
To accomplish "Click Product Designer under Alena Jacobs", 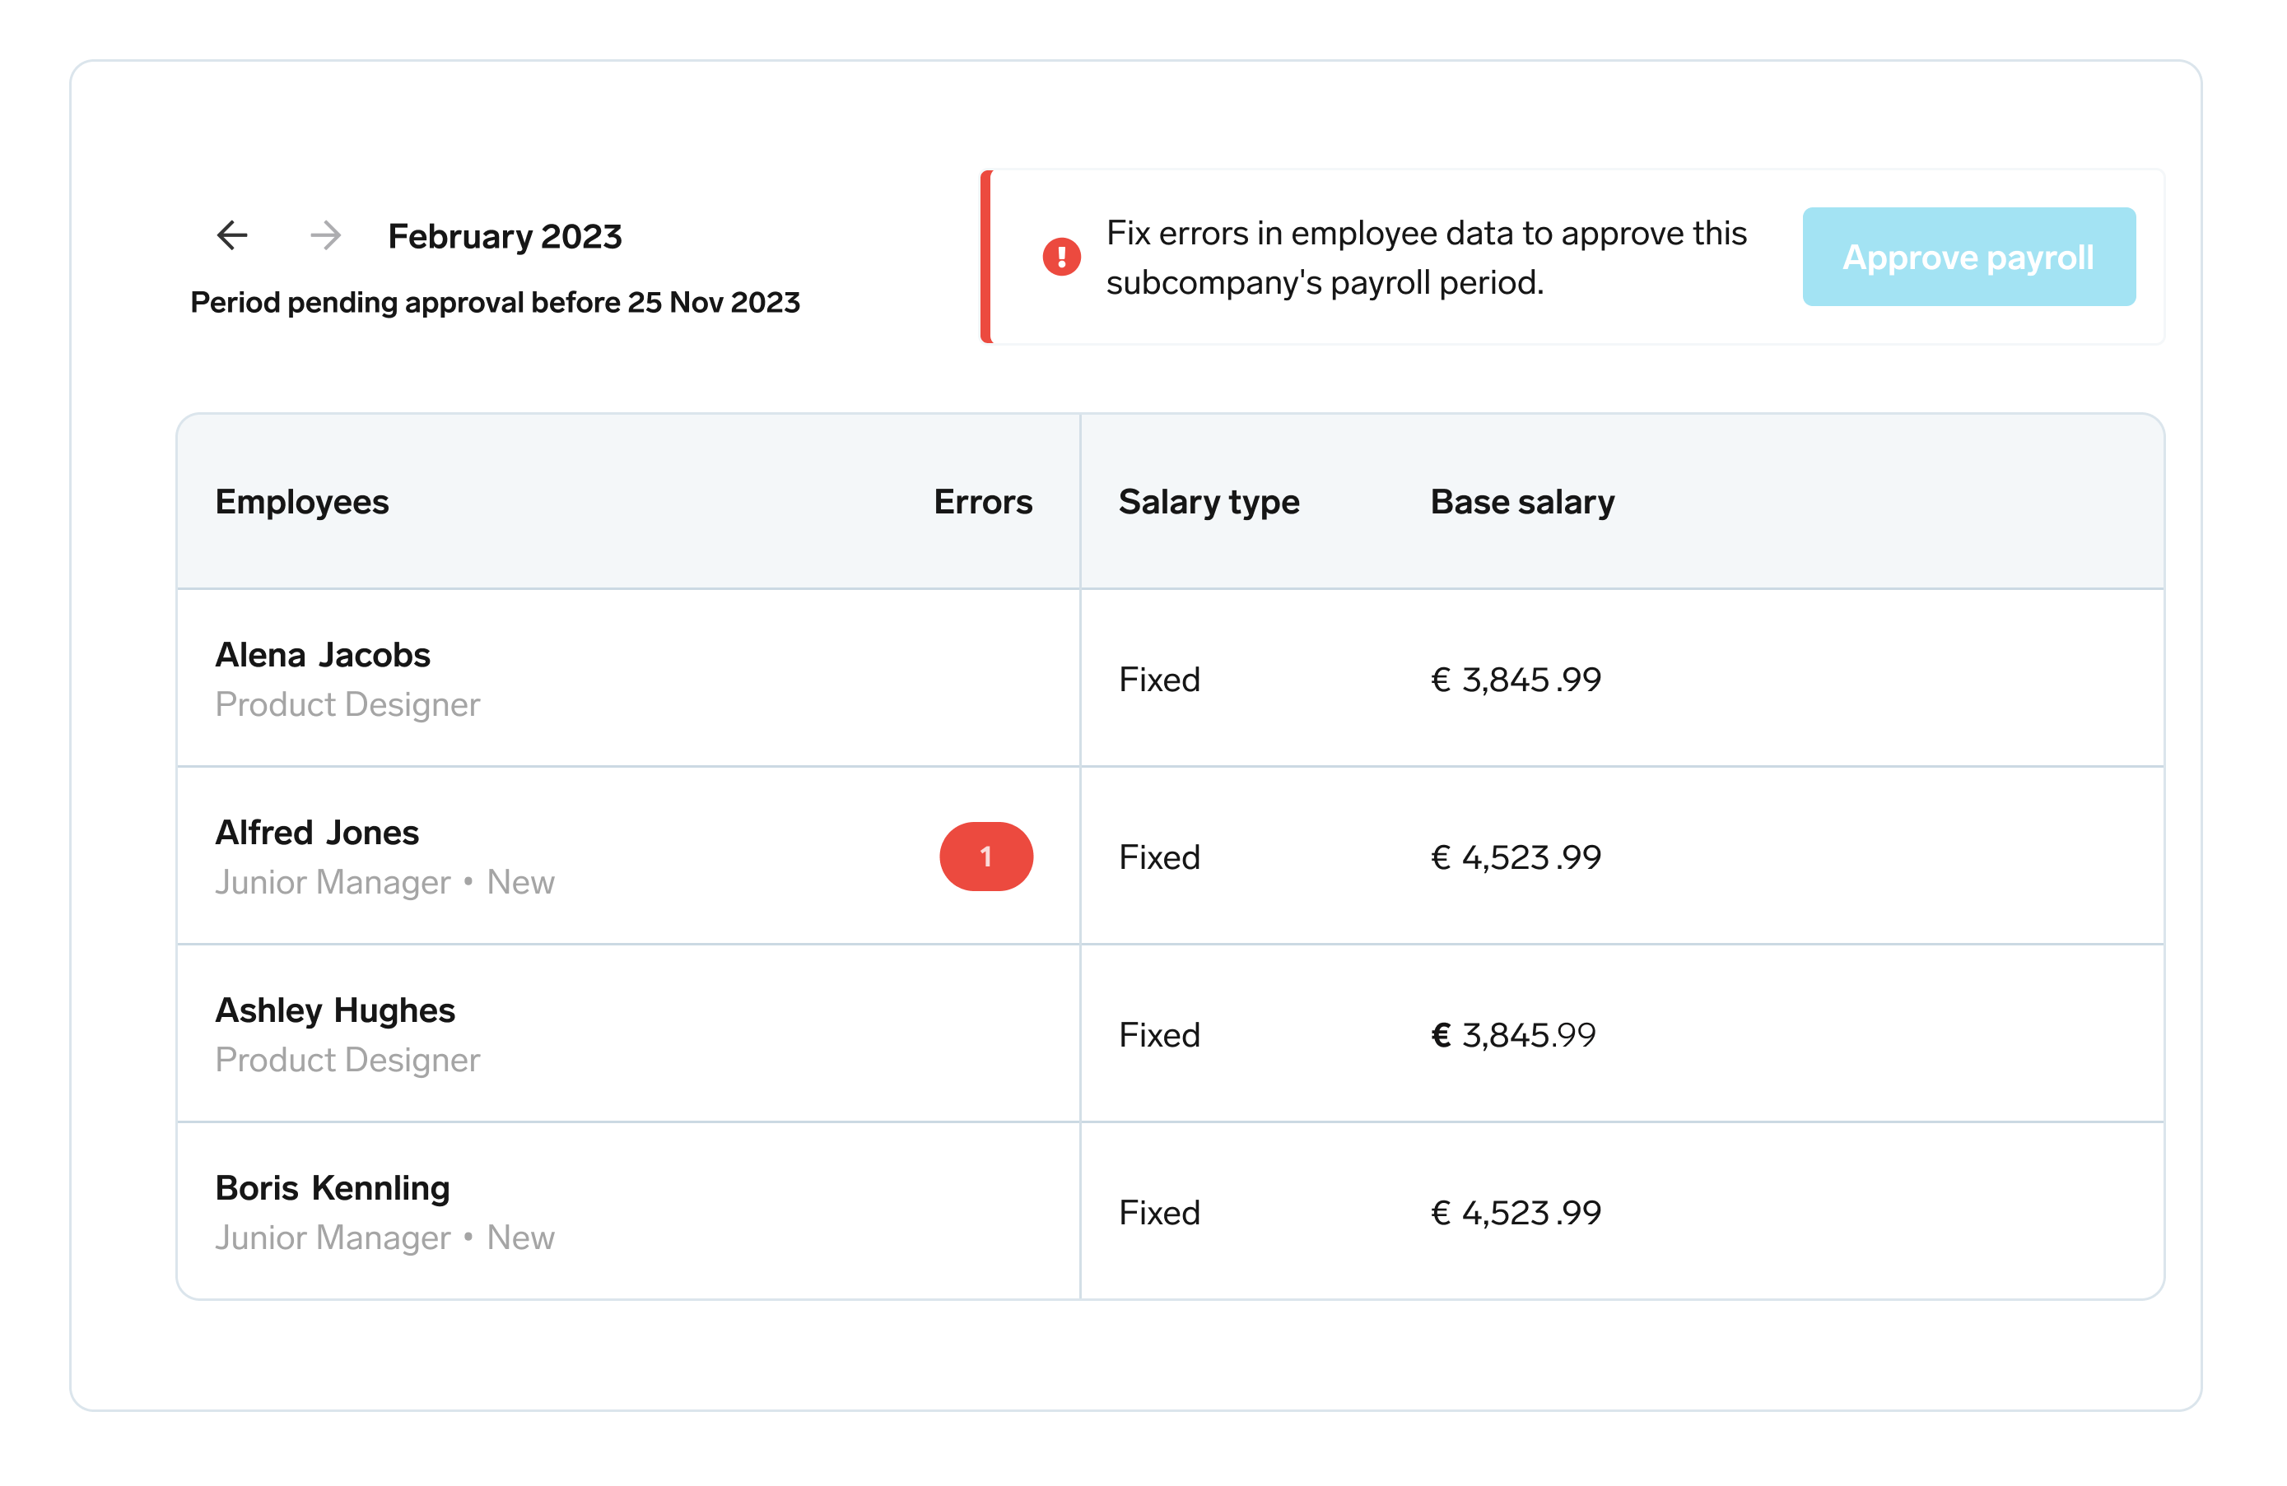I will pos(348,705).
